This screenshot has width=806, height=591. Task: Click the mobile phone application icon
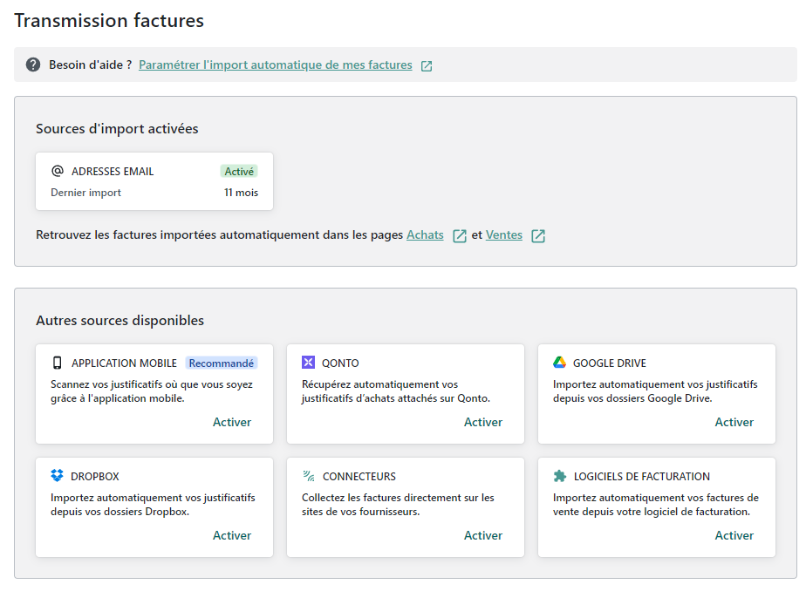pos(58,363)
